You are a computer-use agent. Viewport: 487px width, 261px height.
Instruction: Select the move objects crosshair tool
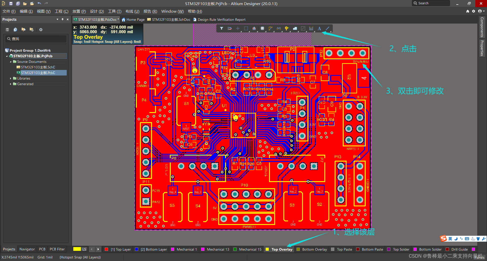(238, 28)
